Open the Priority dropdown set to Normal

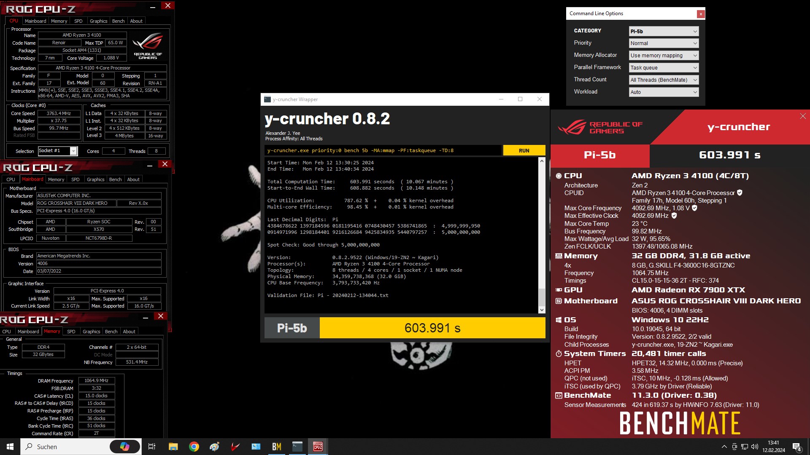664,43
